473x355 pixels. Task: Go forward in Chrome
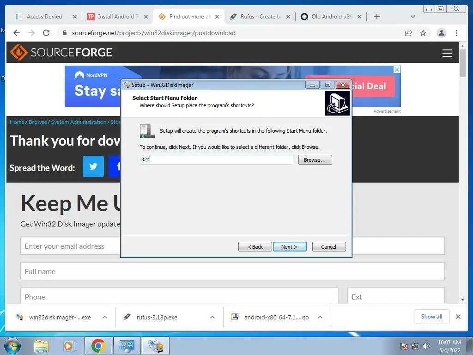pos(31,33)
